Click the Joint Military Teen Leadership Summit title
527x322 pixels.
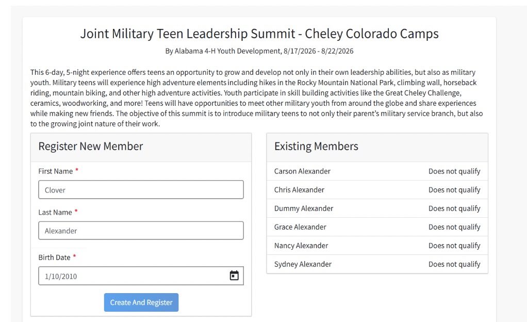point(259,34)
